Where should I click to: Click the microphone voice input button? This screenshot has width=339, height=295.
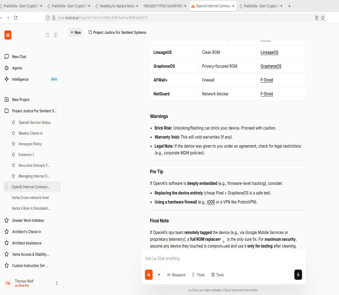tap(298, 275)
